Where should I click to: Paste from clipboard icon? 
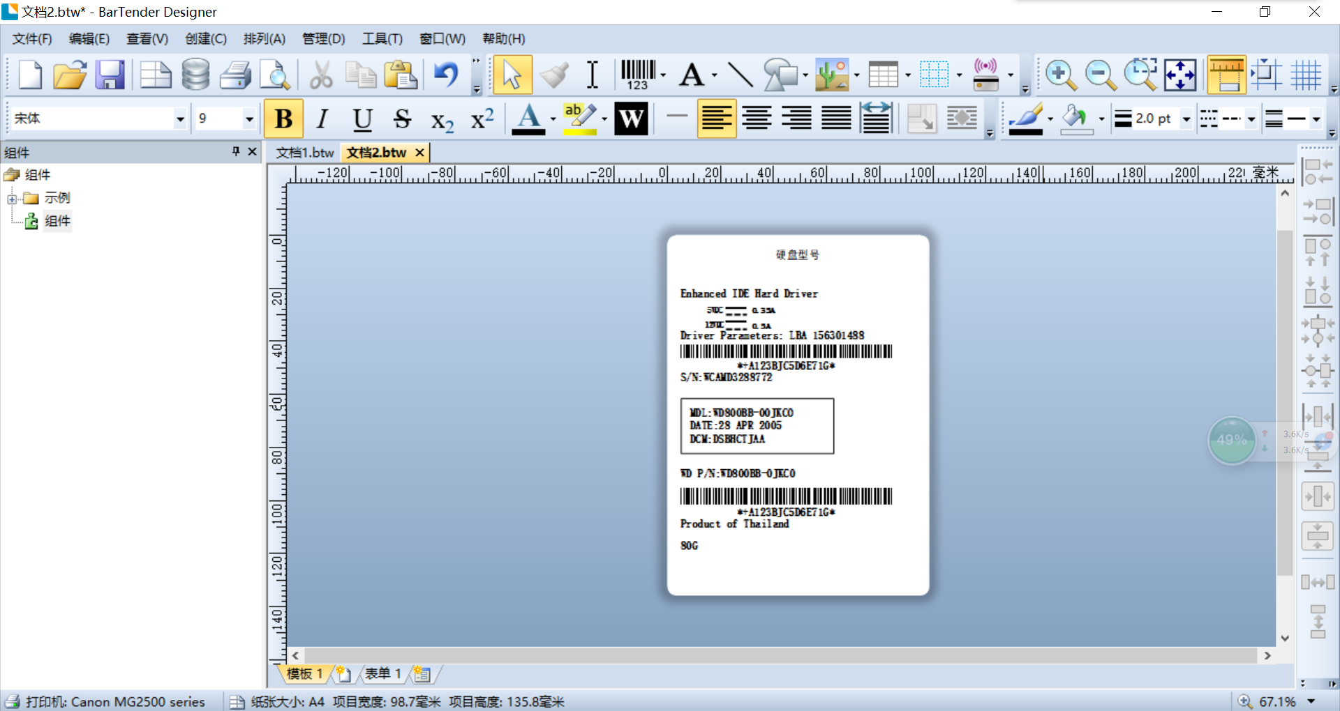click(401, 75)
